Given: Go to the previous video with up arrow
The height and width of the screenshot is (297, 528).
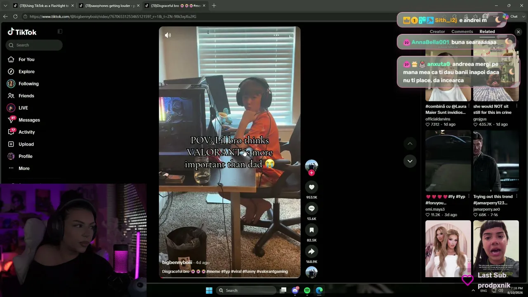Looking at the screenshot, I should tap(410, 144).
